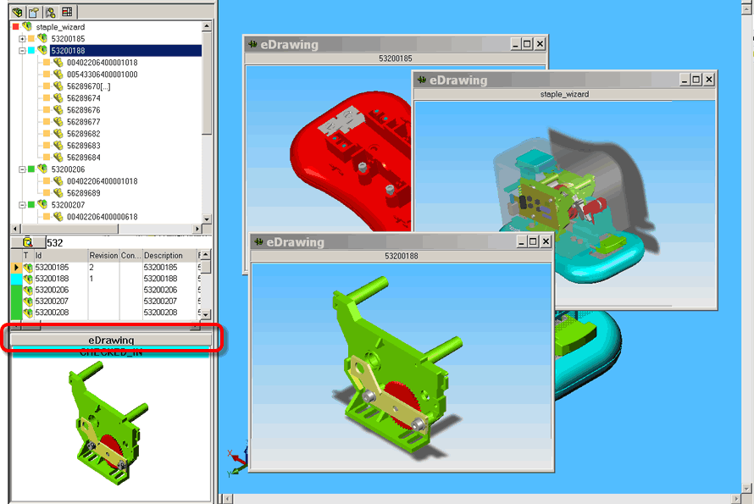Click the Con... column header
This screenshot has width=754, height=504.
tap(130, 255)
